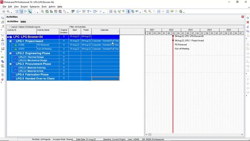
Task: Click the 'PO Recieved' activity name cell
Action: [x=48, y=45]
